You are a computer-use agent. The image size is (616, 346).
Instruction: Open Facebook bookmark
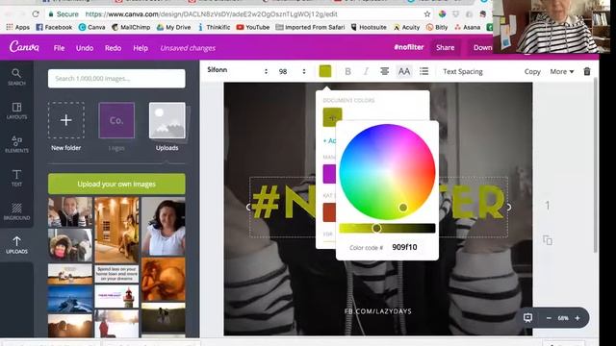coord(54,27)
